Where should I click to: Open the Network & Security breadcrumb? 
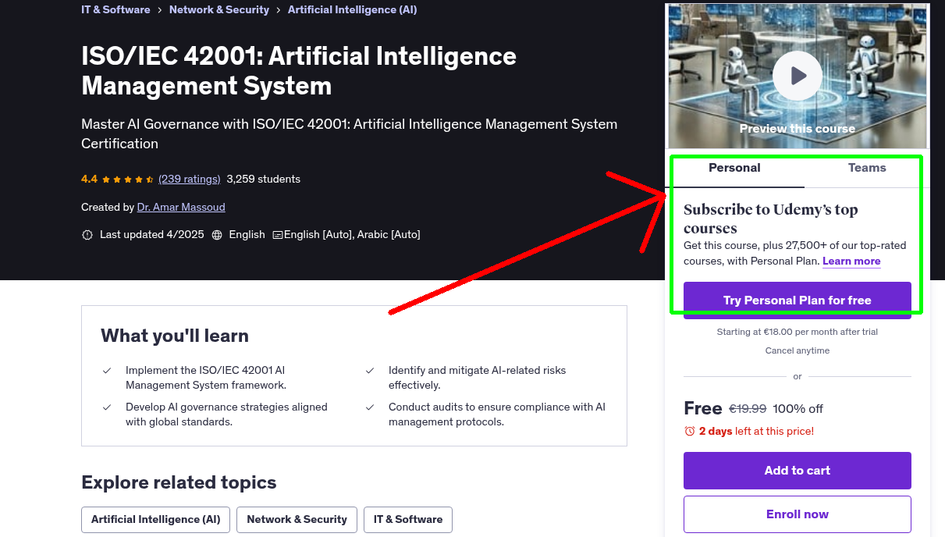point(219,9)
